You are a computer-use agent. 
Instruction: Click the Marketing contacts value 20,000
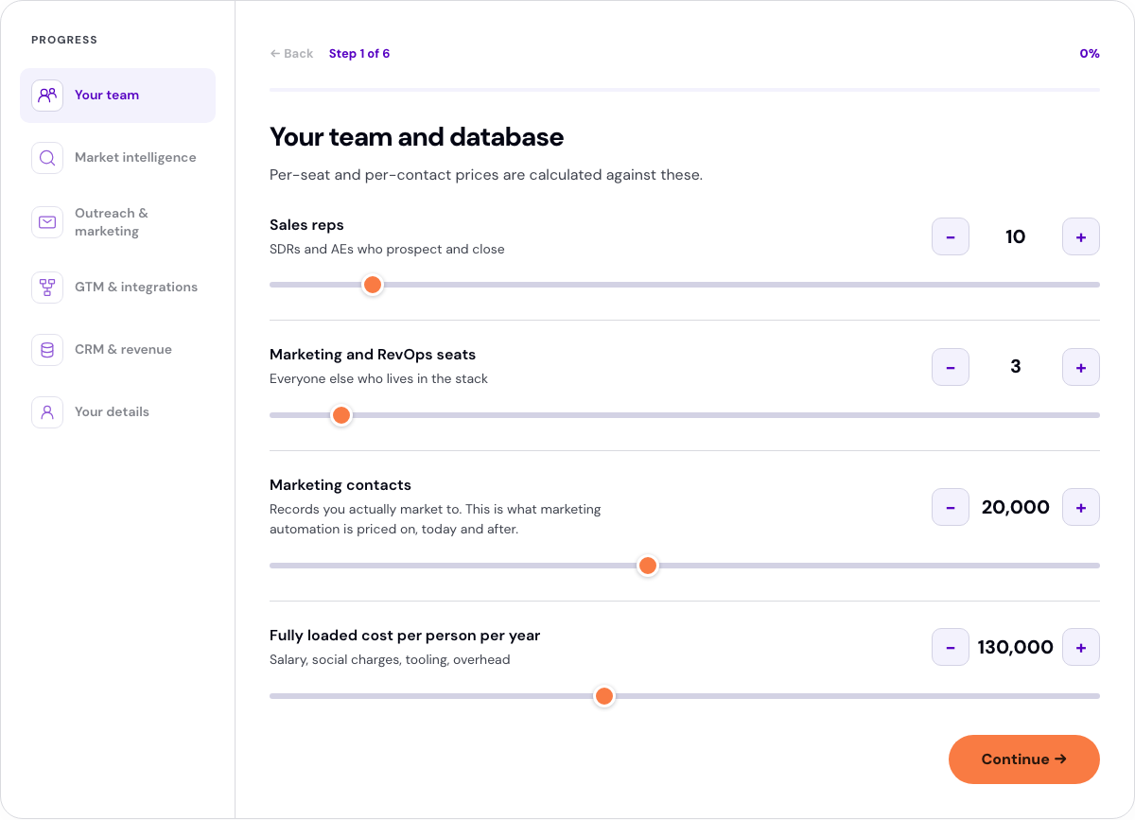[x=1016, y=507]
